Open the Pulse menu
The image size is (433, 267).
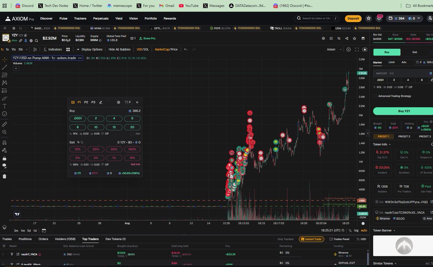click(x=63, y=18)
